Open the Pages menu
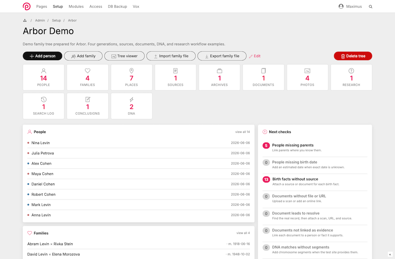This screenshot has width=395, height=259. click(41, 7)
